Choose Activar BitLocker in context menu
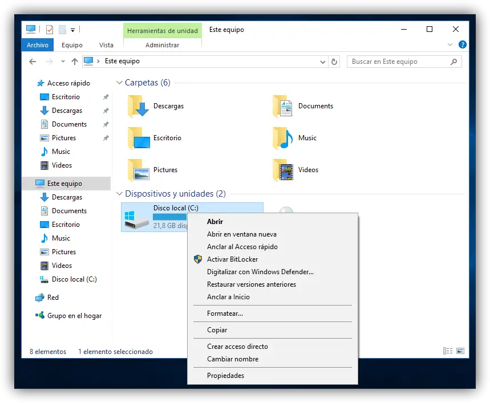This screenshot has height=403, width=490. pos(233,259)
